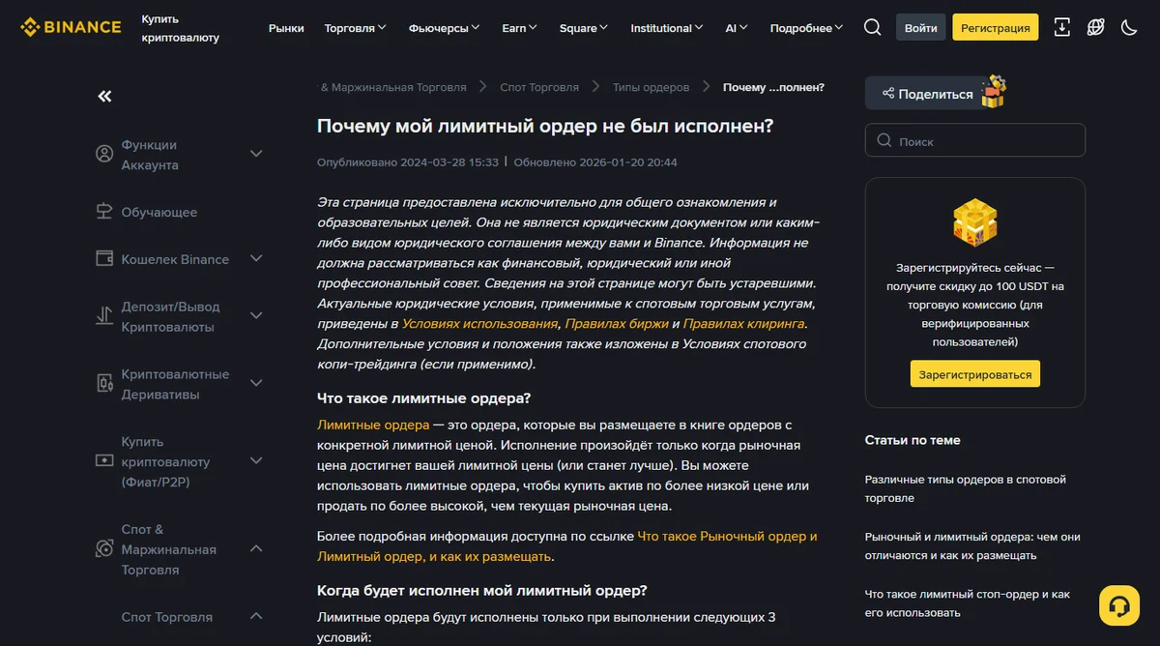The image size is (1160, 646).
Task: Expand Функции Аккаунта section
Action: pos(256,154)
